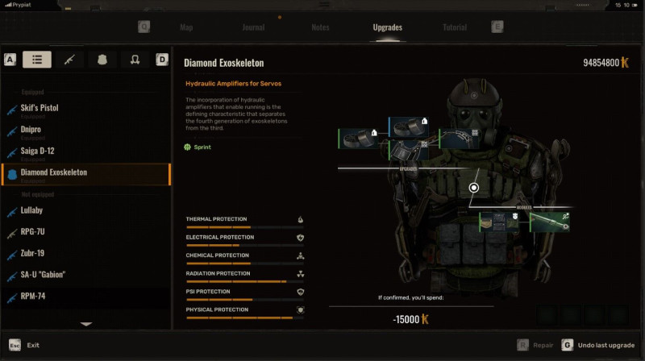The image size is (645, 361).
Task: Click the Thermal Protection level bar
Action: pyautogui.click(x=245, y=227)
